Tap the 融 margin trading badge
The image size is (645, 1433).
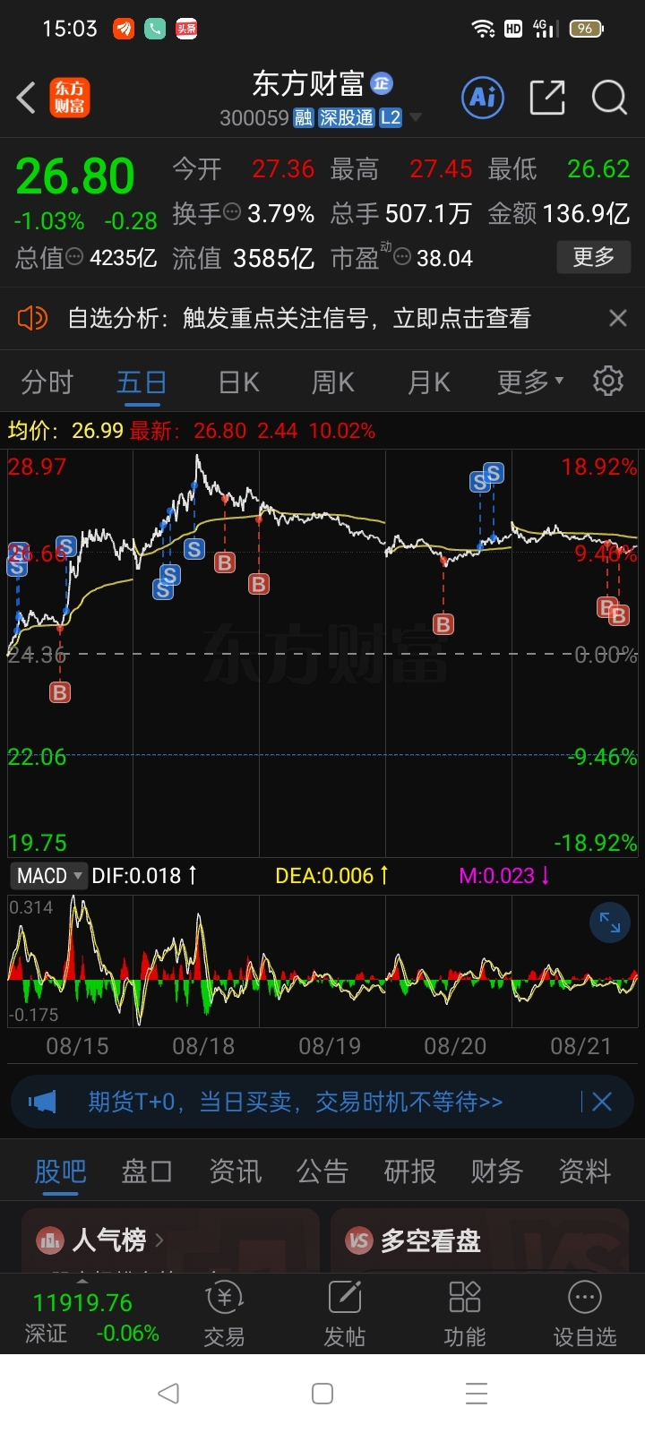point(304,118)
